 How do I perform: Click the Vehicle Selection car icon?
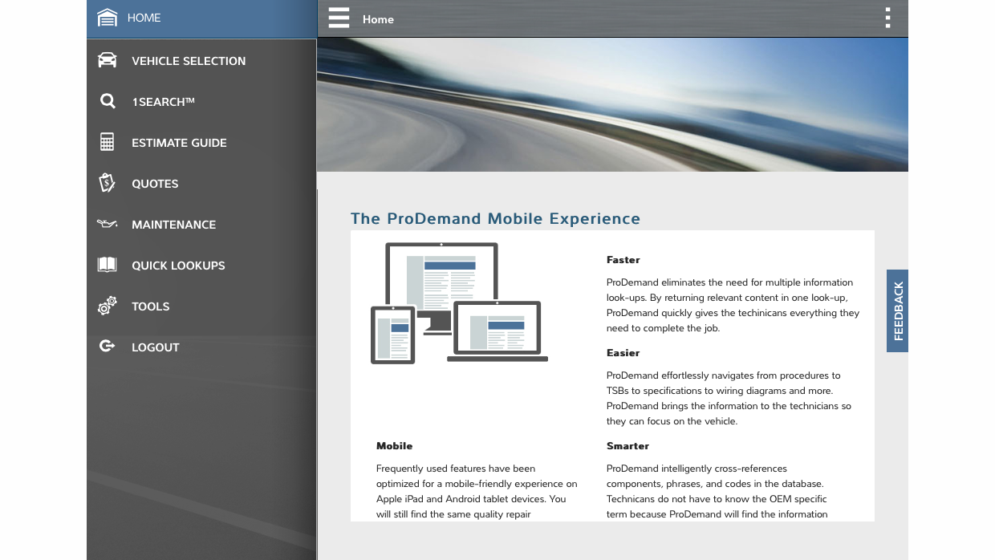[x=107, y=59]
